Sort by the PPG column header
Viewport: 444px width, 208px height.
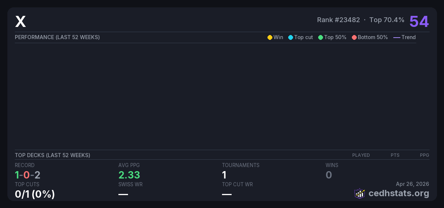[x=424, y=155]
